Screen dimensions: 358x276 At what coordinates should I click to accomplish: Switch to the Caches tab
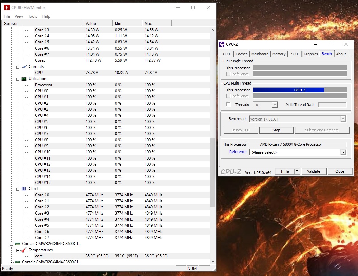pyautogui.click(x=241, y=54)
